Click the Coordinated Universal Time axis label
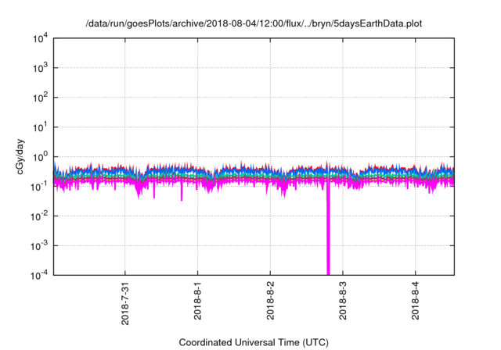The height and width of the screenshot is (350, 501). (254, 342)
